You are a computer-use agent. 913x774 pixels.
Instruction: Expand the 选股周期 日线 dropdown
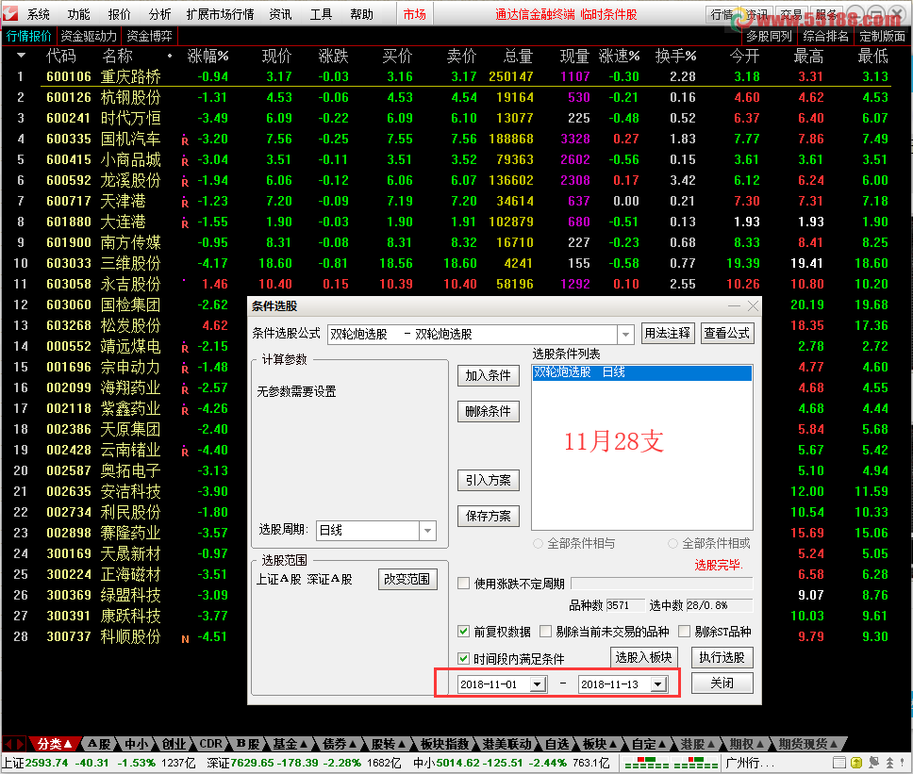(x=428, y=530)
